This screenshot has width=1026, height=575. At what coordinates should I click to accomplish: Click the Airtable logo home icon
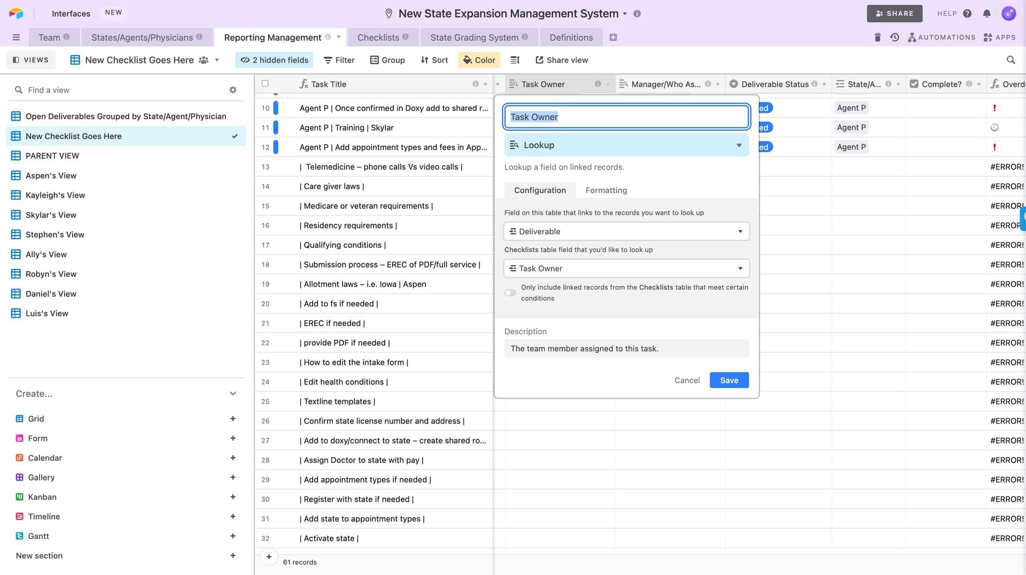[x=16, y=13]
